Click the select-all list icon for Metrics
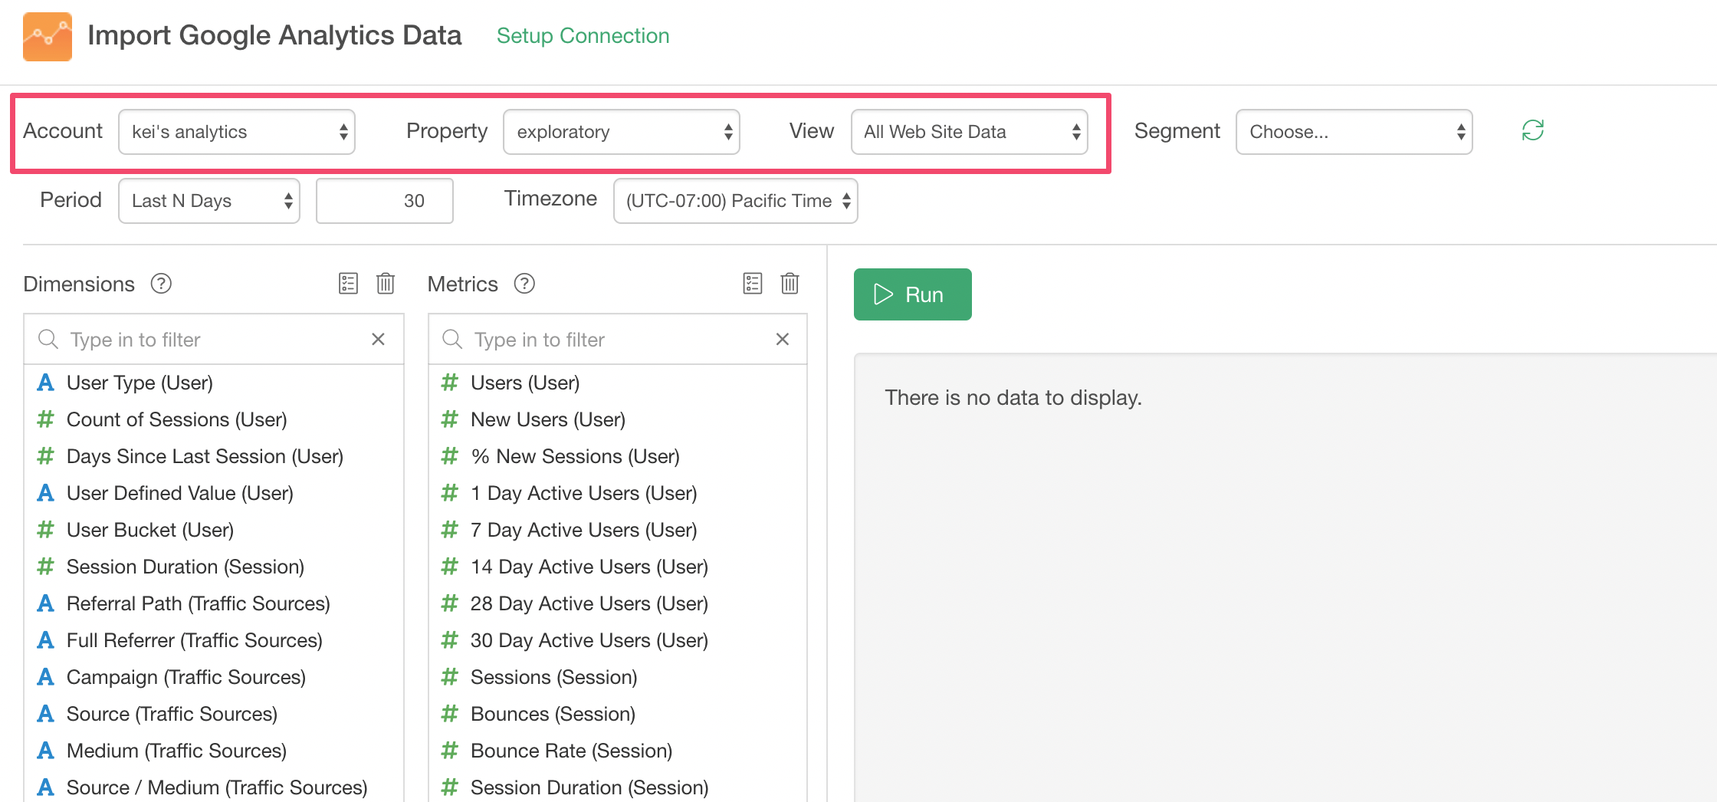Image resolution: width=1717 pixels, height=802 pixels. [753, 284]
